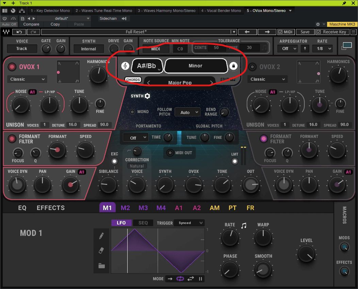Switch to 3 - Waves Harmony tab
This screenshot has height=289, width=358.
[166, 11]
